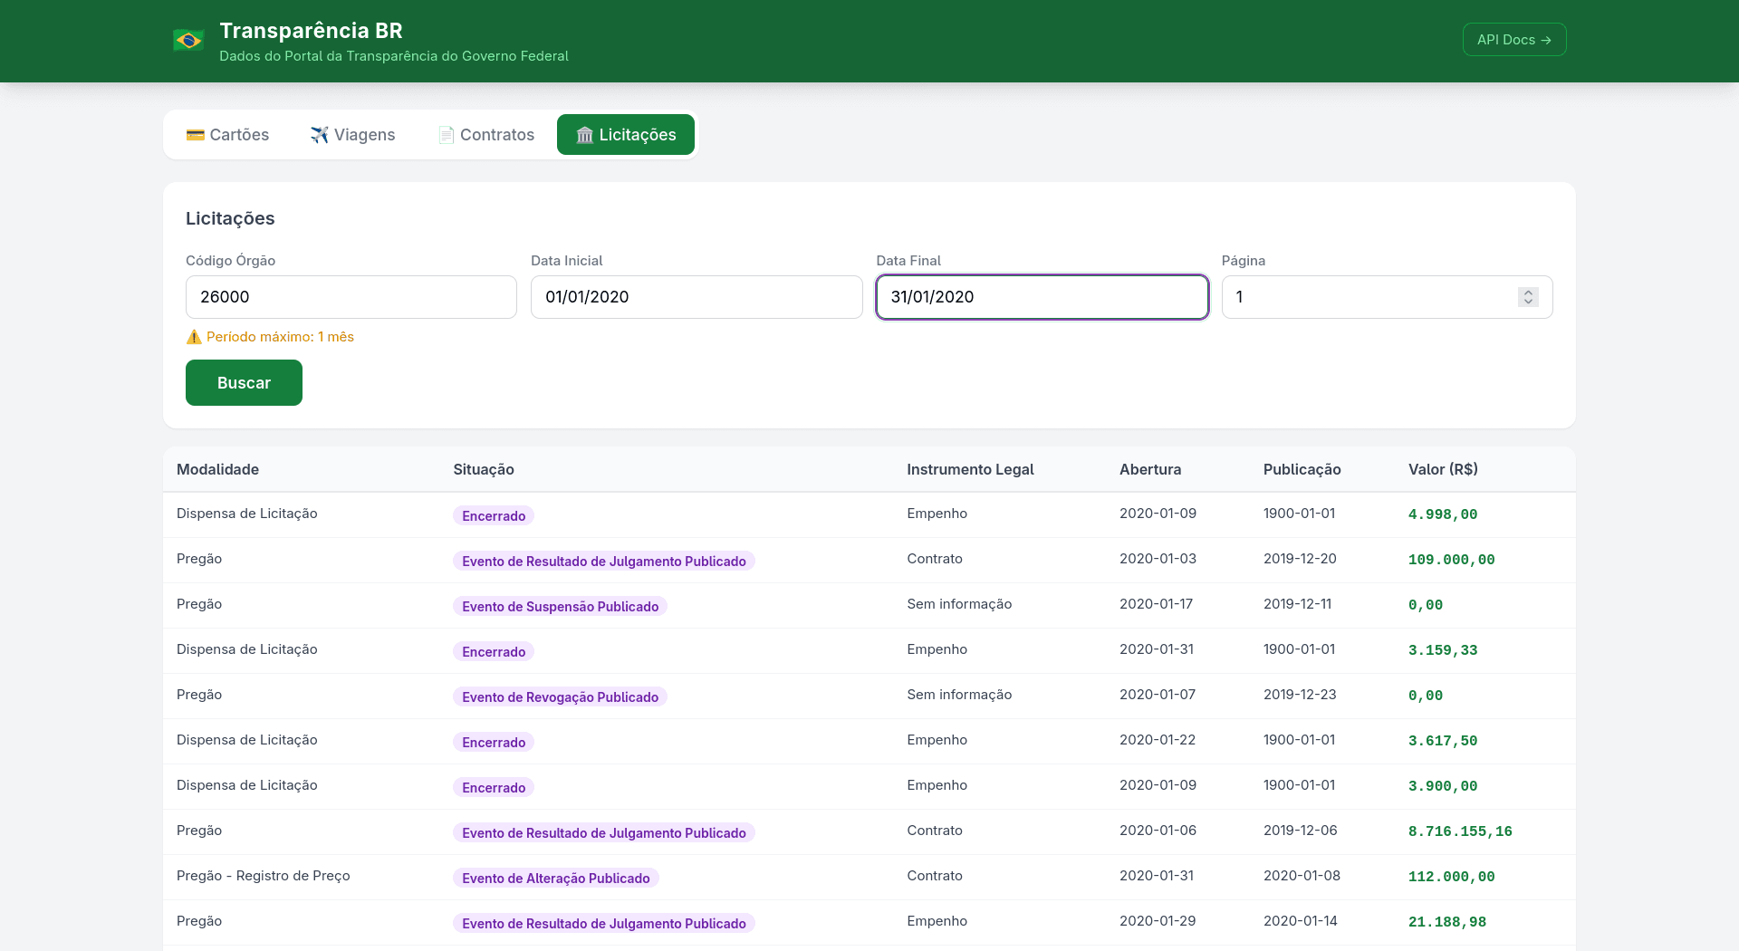Image resolution: width=1739 pixels, height=951 pixels.
Task: Click the Publicação date 2019-12-23
Action: point(1301,695)
